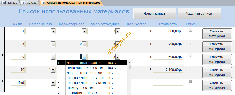Click the Номер сотрудника column header label
This screenshot has width=235, height=95.
tap(104, 24)
